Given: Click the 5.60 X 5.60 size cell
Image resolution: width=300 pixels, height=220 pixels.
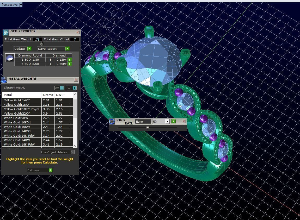Looking at the screenshot, I should point(30,64).
